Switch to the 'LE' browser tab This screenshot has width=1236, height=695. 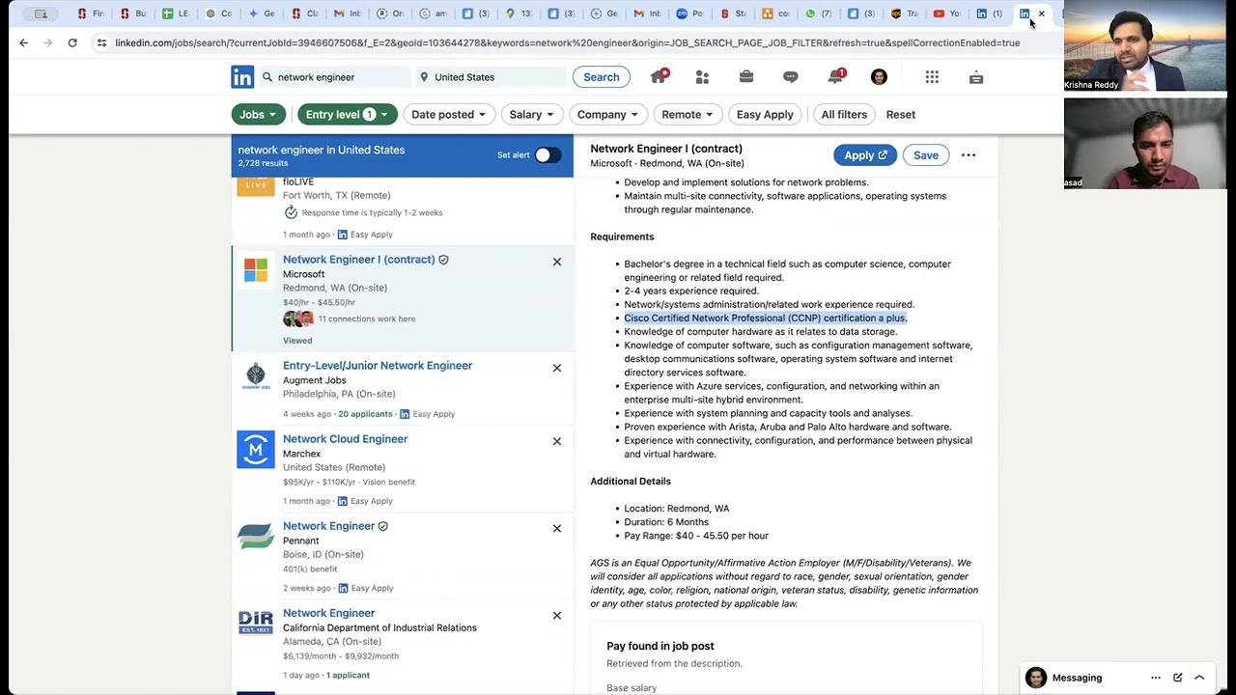pyautogui.click(x=176, y=14)
